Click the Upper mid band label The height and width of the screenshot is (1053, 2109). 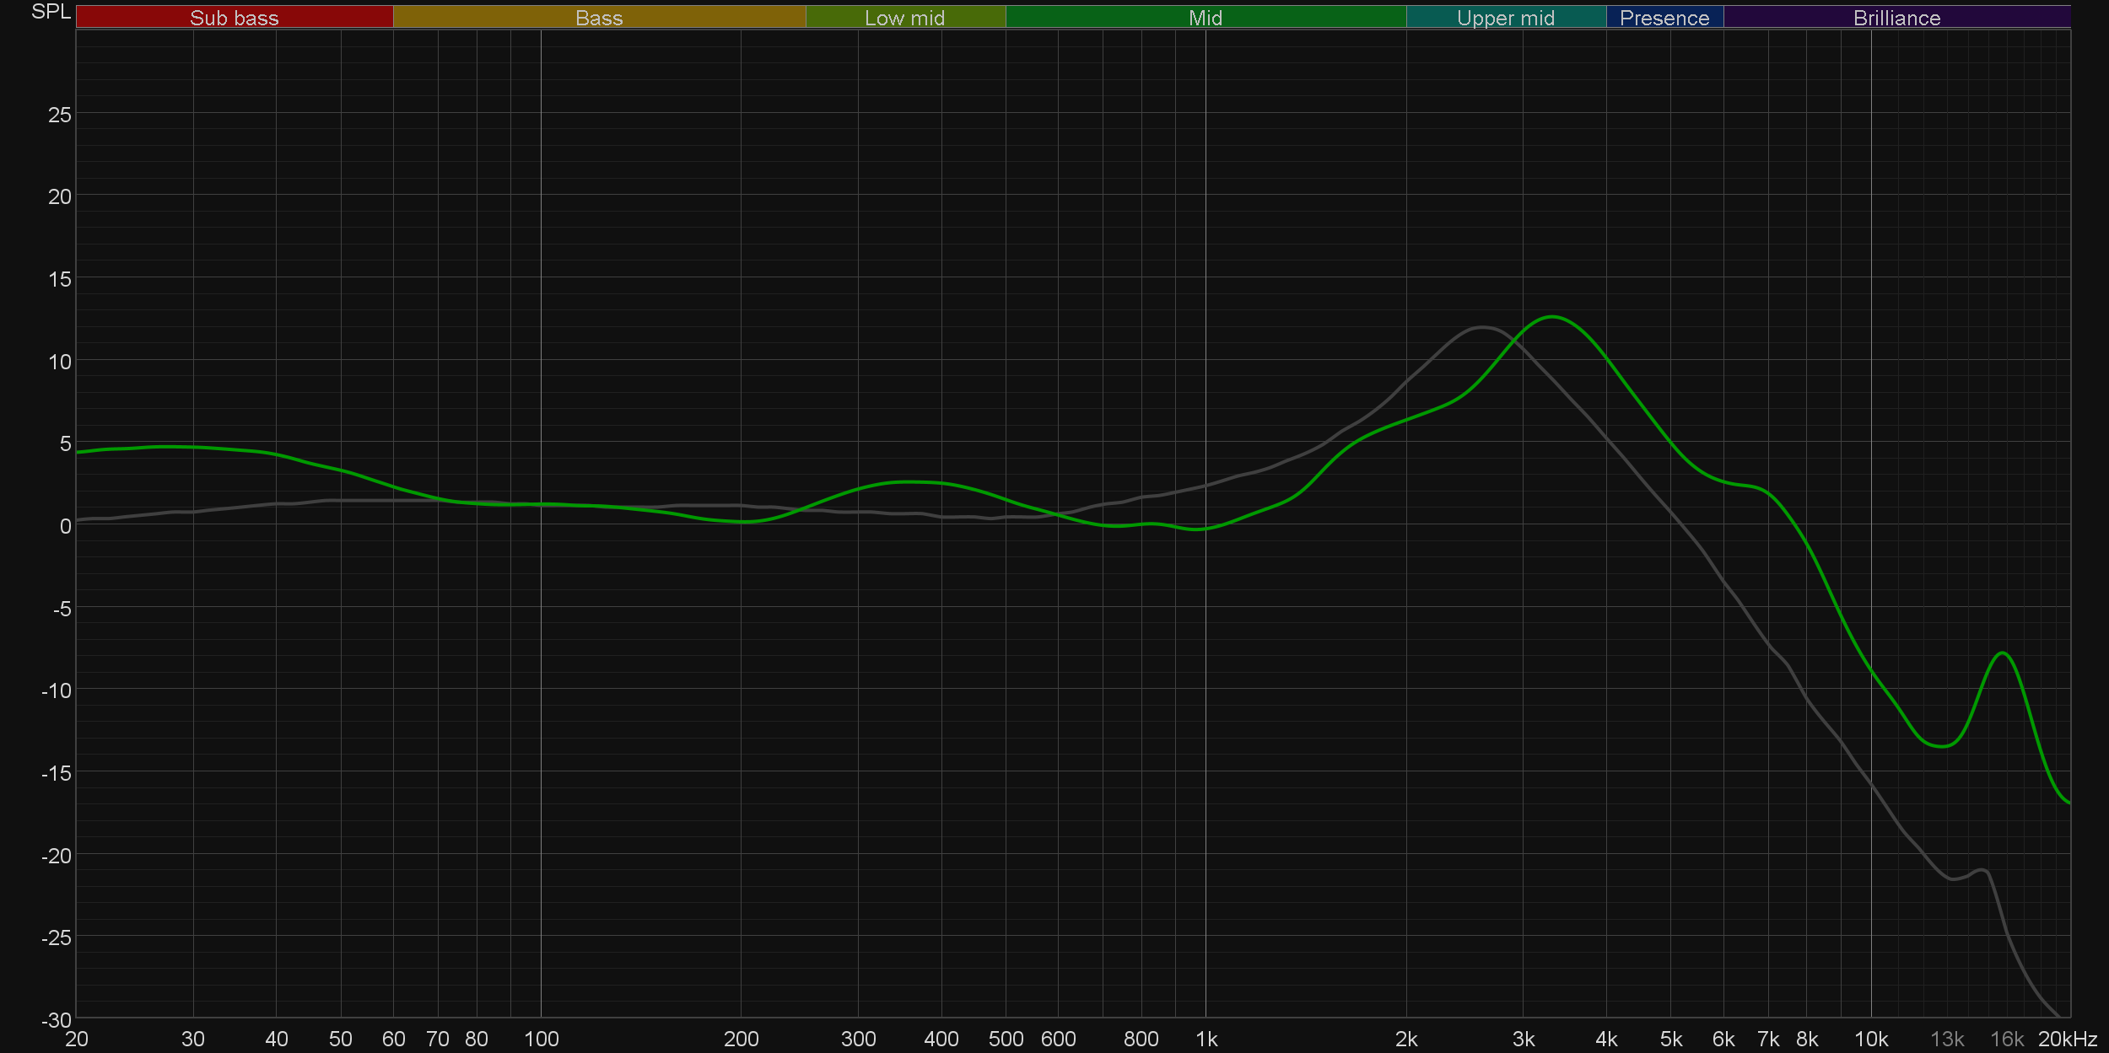1505,18
